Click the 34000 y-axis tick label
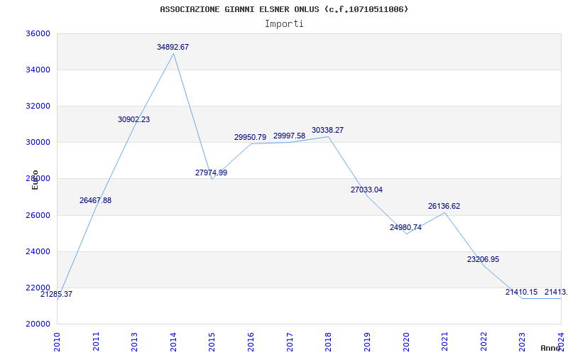This screenshot has height=355, width=568. tap(38, 70)
